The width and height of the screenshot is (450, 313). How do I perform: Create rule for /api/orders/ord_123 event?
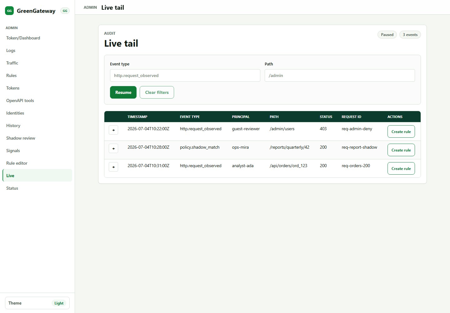[401, 168]
